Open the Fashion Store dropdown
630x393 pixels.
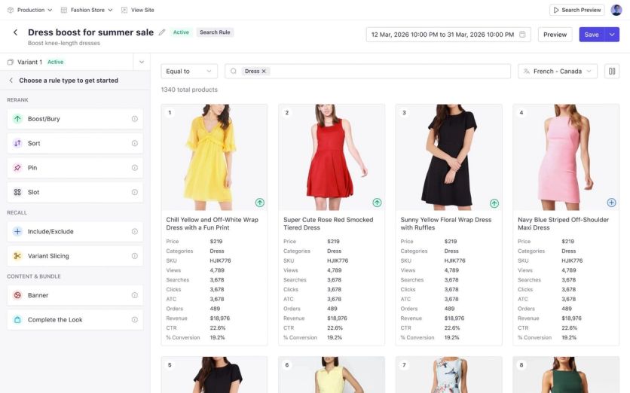tap(87, 10)
